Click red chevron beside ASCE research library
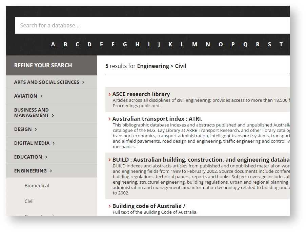 [x=109, y=94]
